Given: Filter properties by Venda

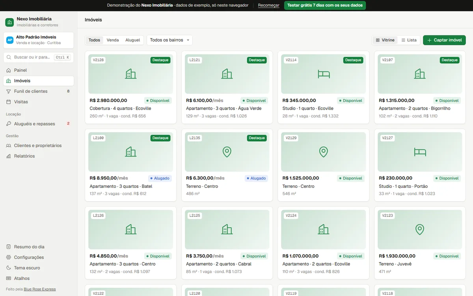Looking at the screenshot, I should [113, 40].
